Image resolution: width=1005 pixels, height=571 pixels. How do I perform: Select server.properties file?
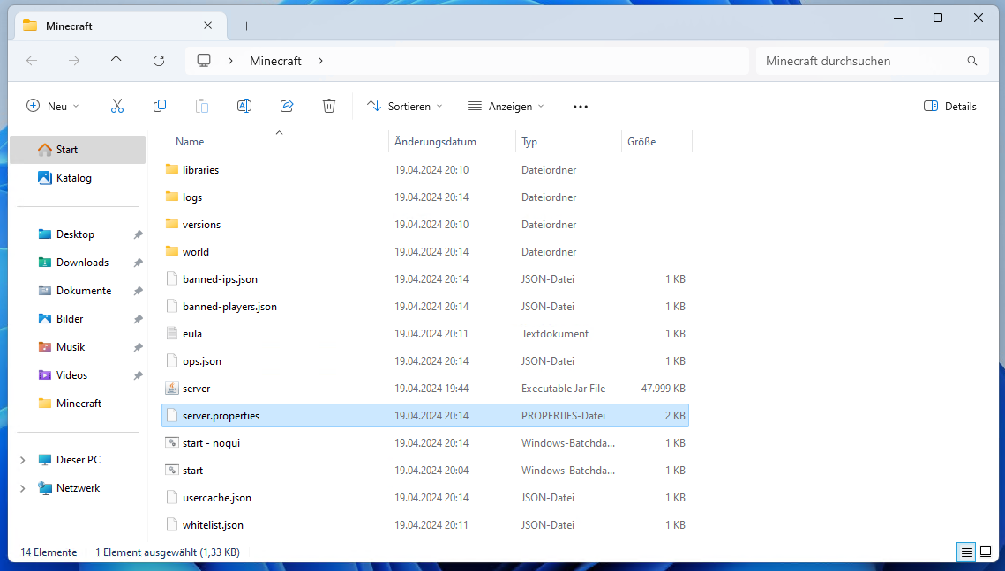coord(425,415)
